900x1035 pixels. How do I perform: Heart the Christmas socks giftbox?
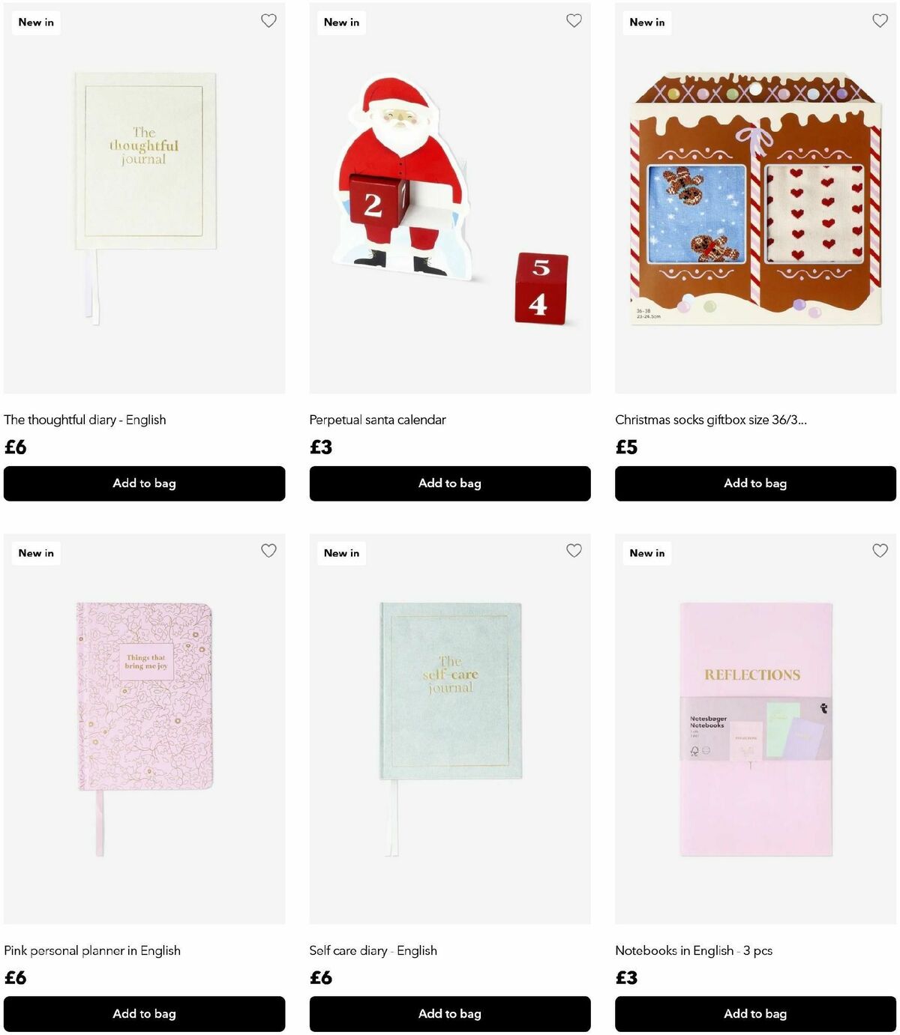point(880,21)
